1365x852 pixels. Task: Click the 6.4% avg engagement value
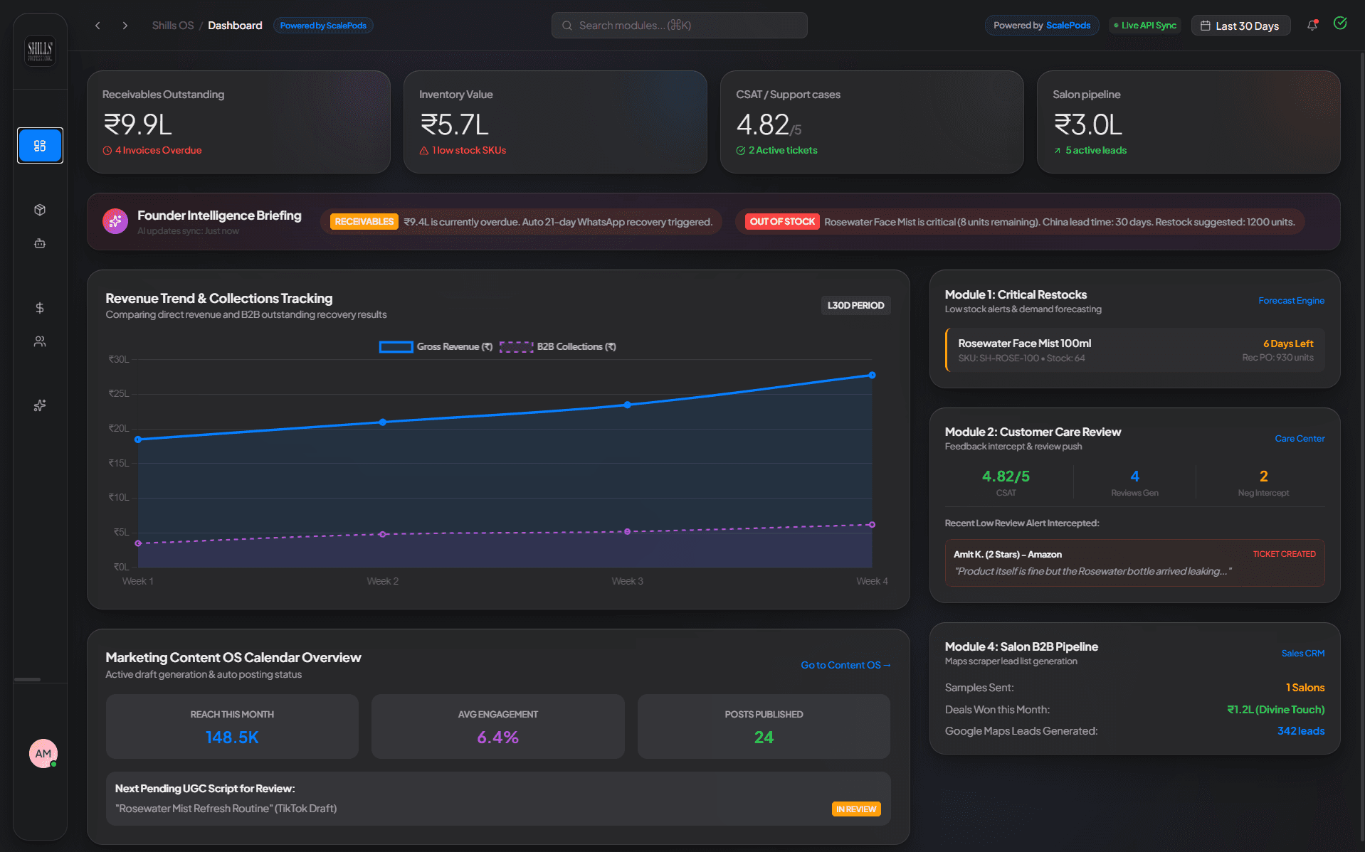pyautogui.click(x=498, y=738)
